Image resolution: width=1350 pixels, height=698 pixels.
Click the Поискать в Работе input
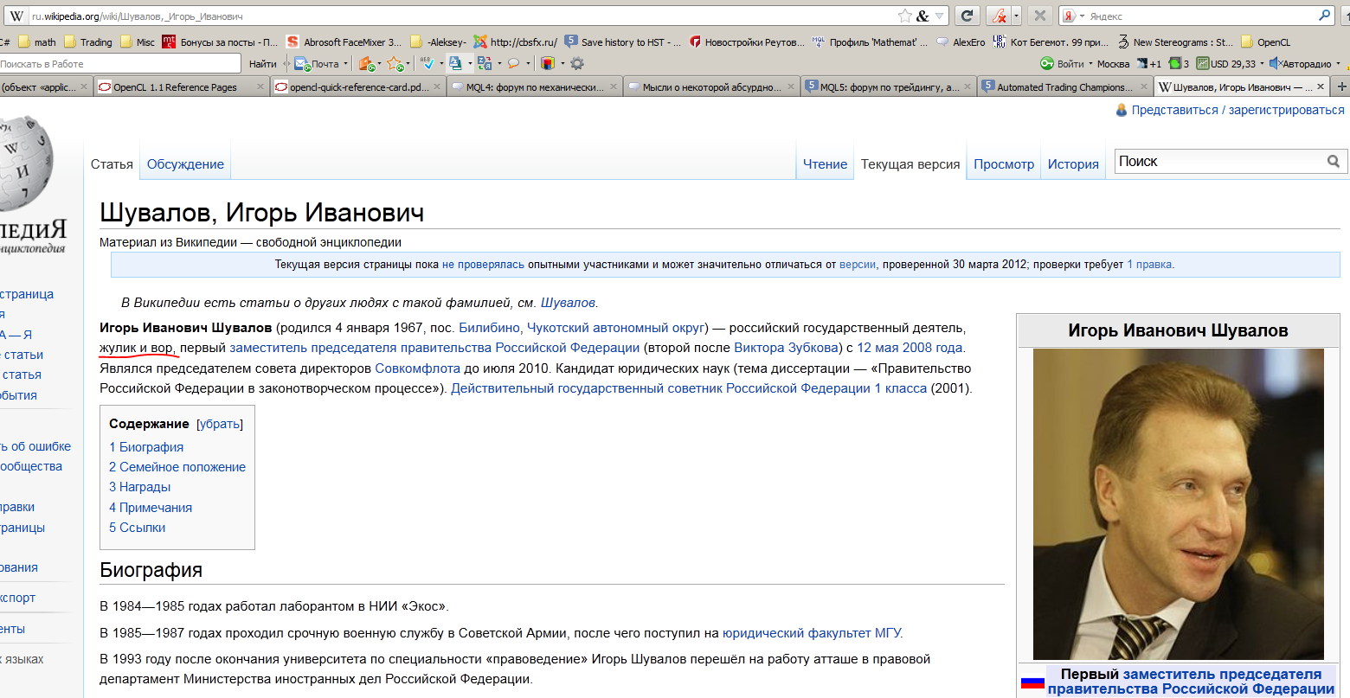click(120, 63)
